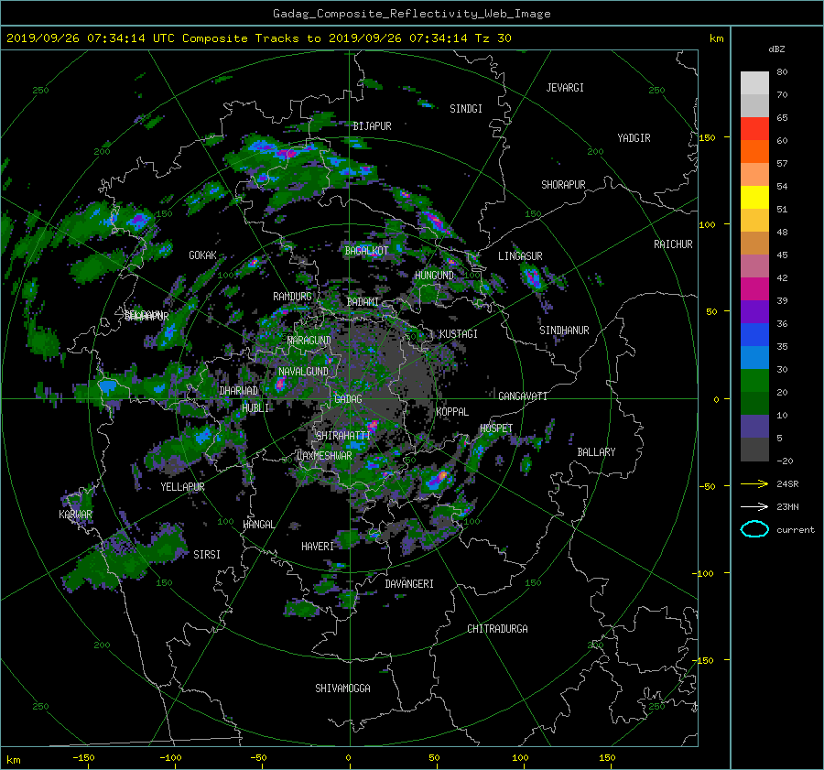Click the SIRSI city label
The width and height of the screenshot is (824, 770).
pos(207,555)
